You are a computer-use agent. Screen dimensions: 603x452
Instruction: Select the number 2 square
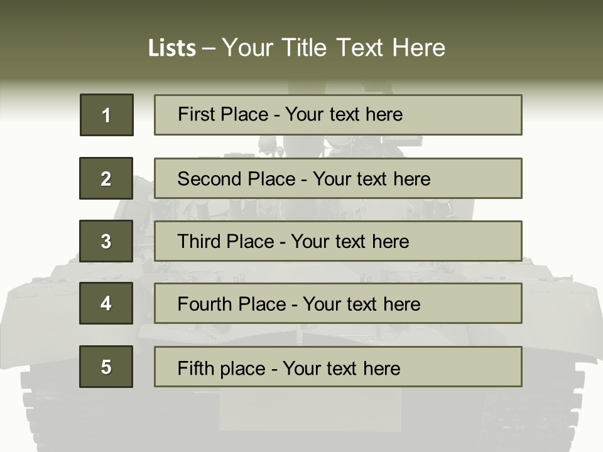pyautogui.click(x=106, y=178)
